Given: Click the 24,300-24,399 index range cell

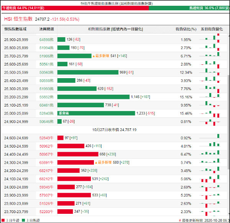Looking at the screenshot, I should [16, 162].
